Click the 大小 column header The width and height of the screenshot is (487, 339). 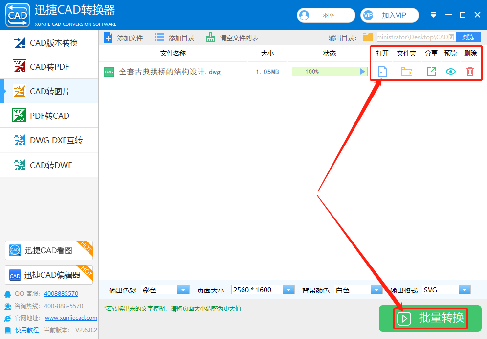pos(267,53)
